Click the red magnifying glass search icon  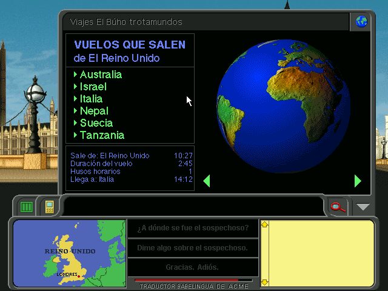coord(338,207)
